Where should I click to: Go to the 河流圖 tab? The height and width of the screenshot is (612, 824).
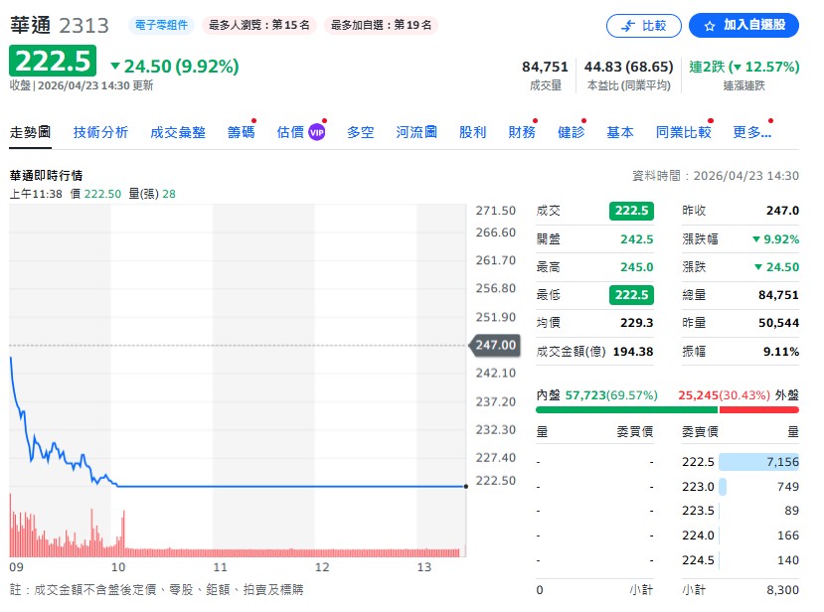pyautogui.click(x=416, y=132)
